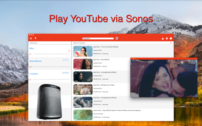Click title 'Katy Perry - Unconditionally (Official)'
The height and width of the screenshot is (126, 202).
105,72
